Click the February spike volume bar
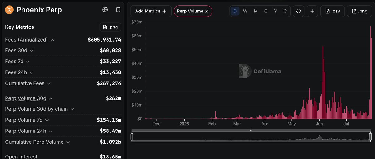This screenshot has height=159, width=375. click(x=216, y=115)
